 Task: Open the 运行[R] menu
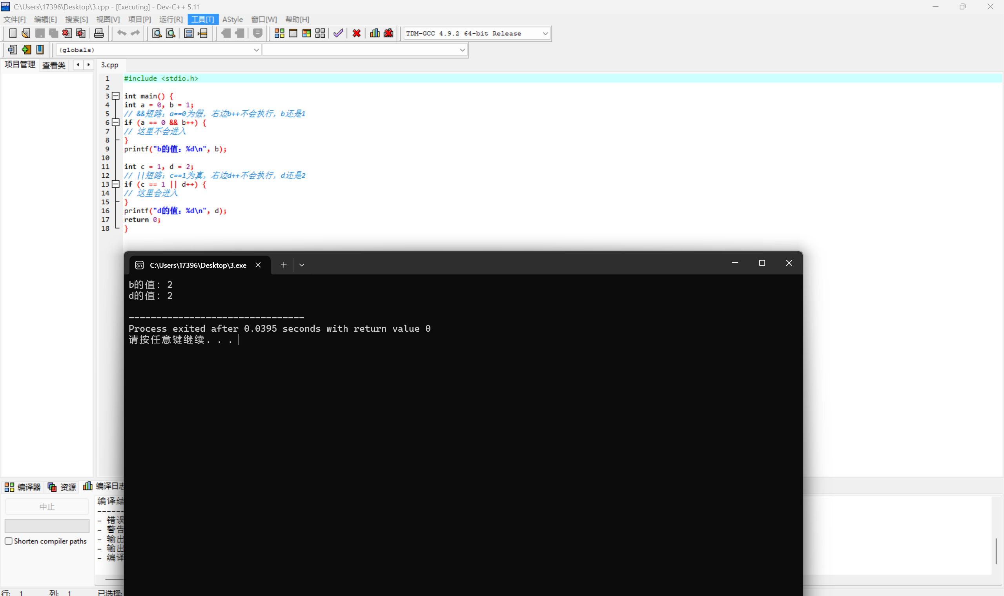click(171, 19)
